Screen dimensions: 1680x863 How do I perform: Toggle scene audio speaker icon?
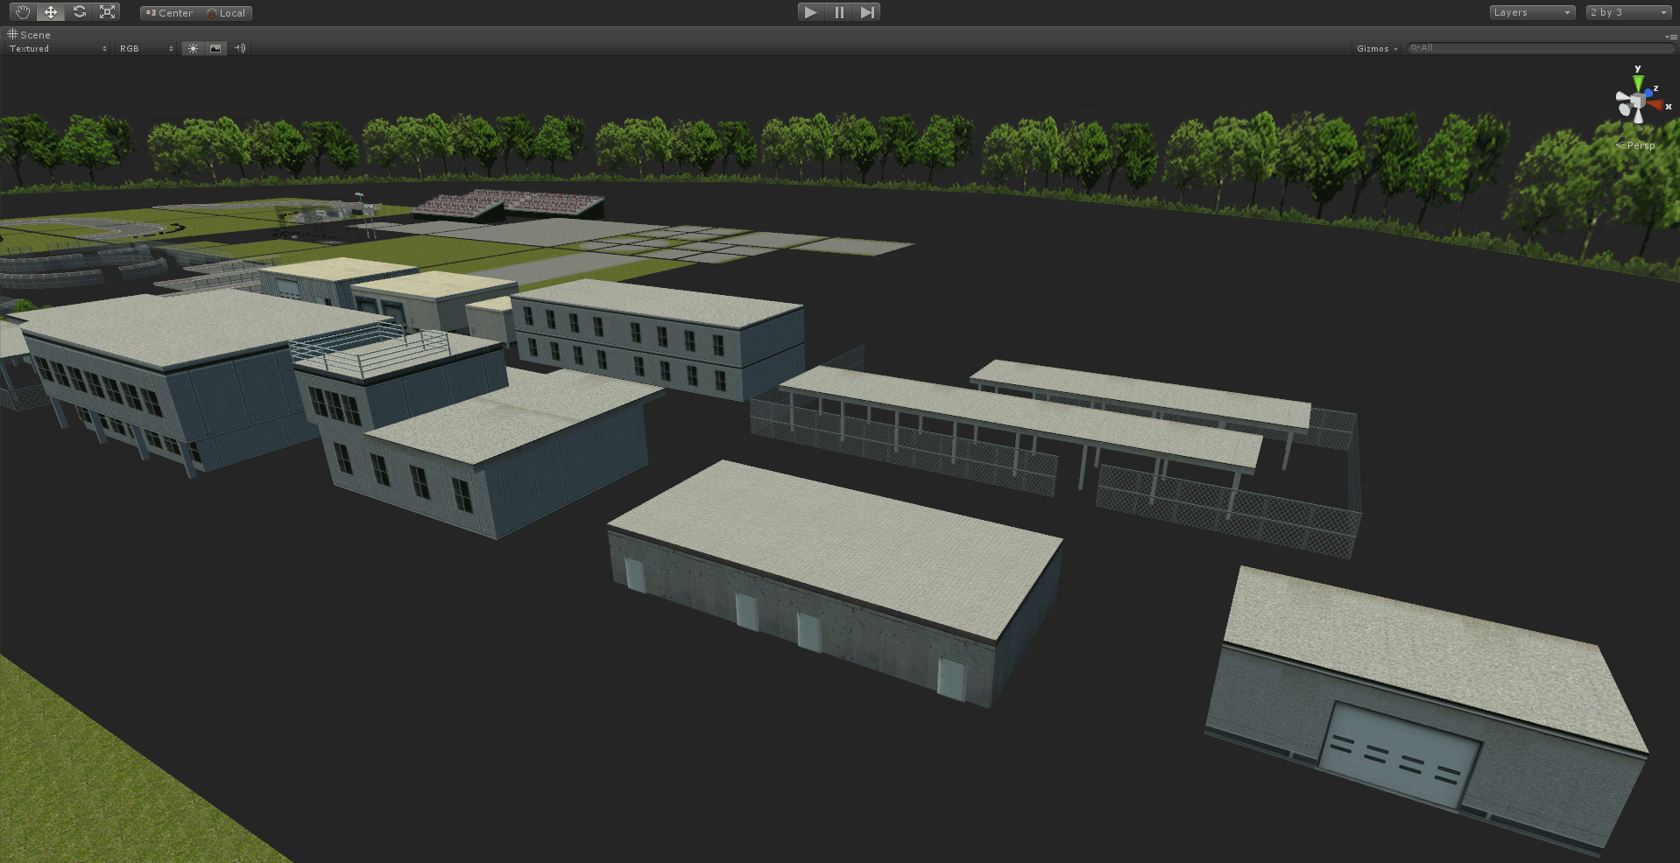coord(240,48)
